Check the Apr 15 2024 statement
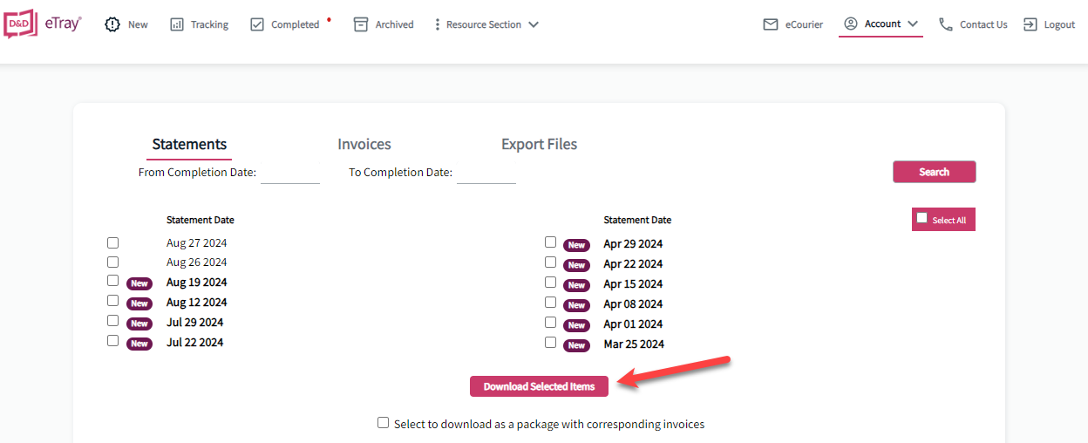The image size is (1088, 443). point(550,283)
